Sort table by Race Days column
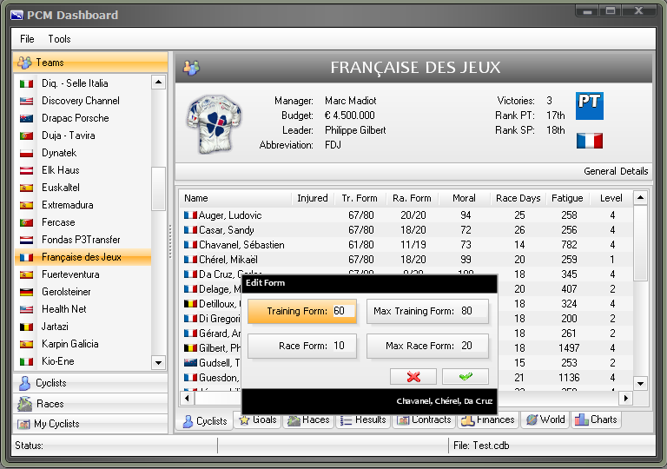The width and height of the screenshot is (667, 469). [x=518, y=198]
